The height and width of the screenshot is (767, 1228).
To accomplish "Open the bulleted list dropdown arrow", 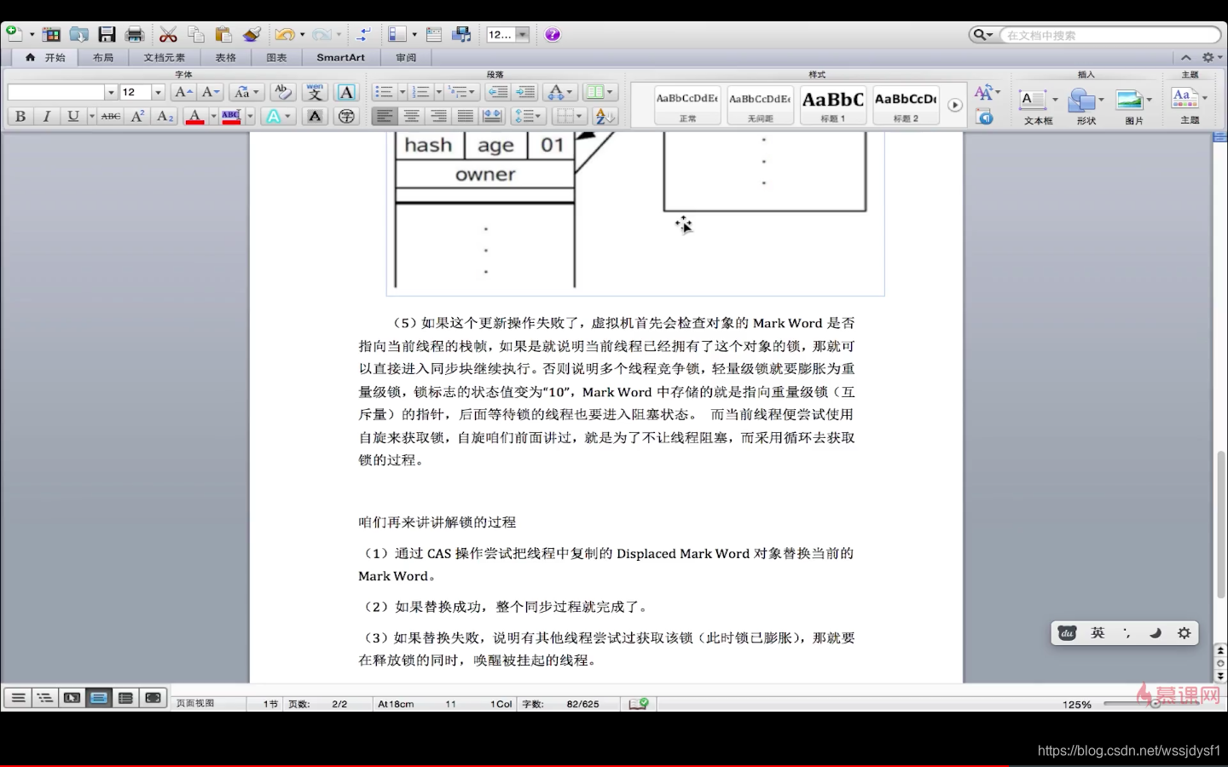I will [x=403, y=92].
